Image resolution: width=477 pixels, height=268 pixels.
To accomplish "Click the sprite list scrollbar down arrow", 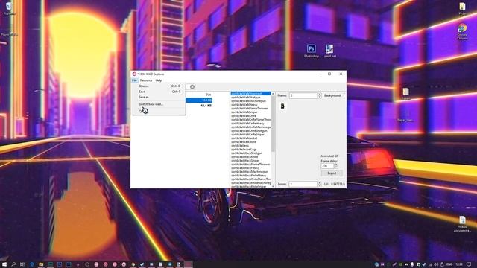I will point(273,186).
